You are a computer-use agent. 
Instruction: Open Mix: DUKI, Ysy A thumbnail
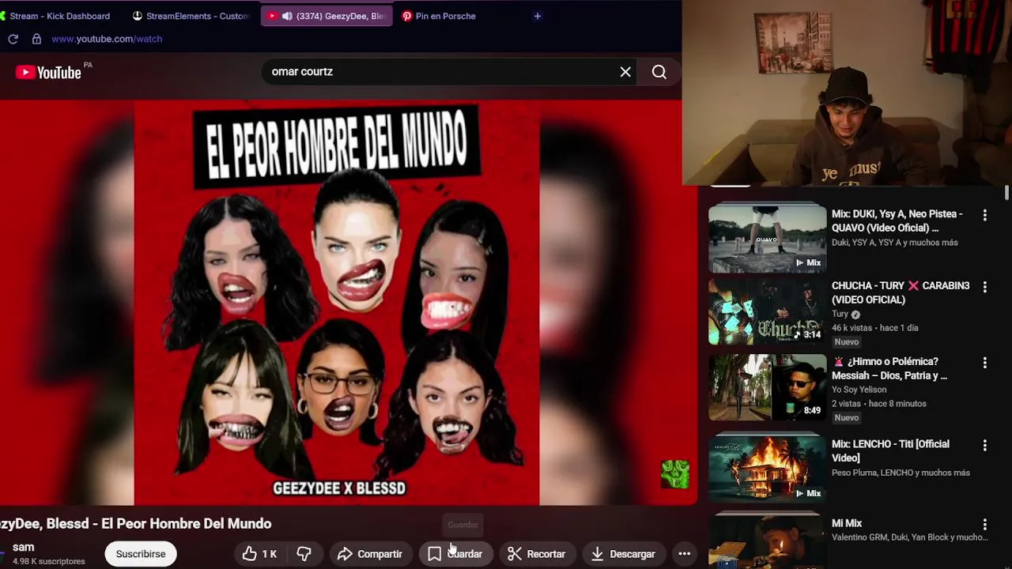click(x=767, y=239)
